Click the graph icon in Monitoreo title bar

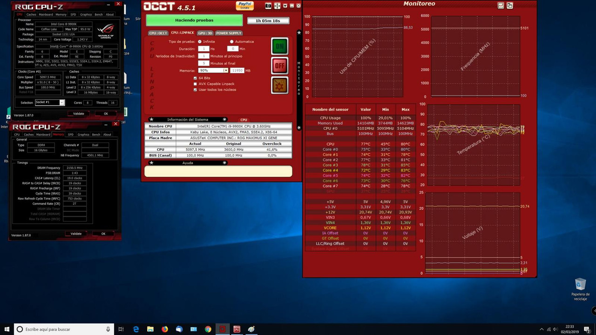501,6
